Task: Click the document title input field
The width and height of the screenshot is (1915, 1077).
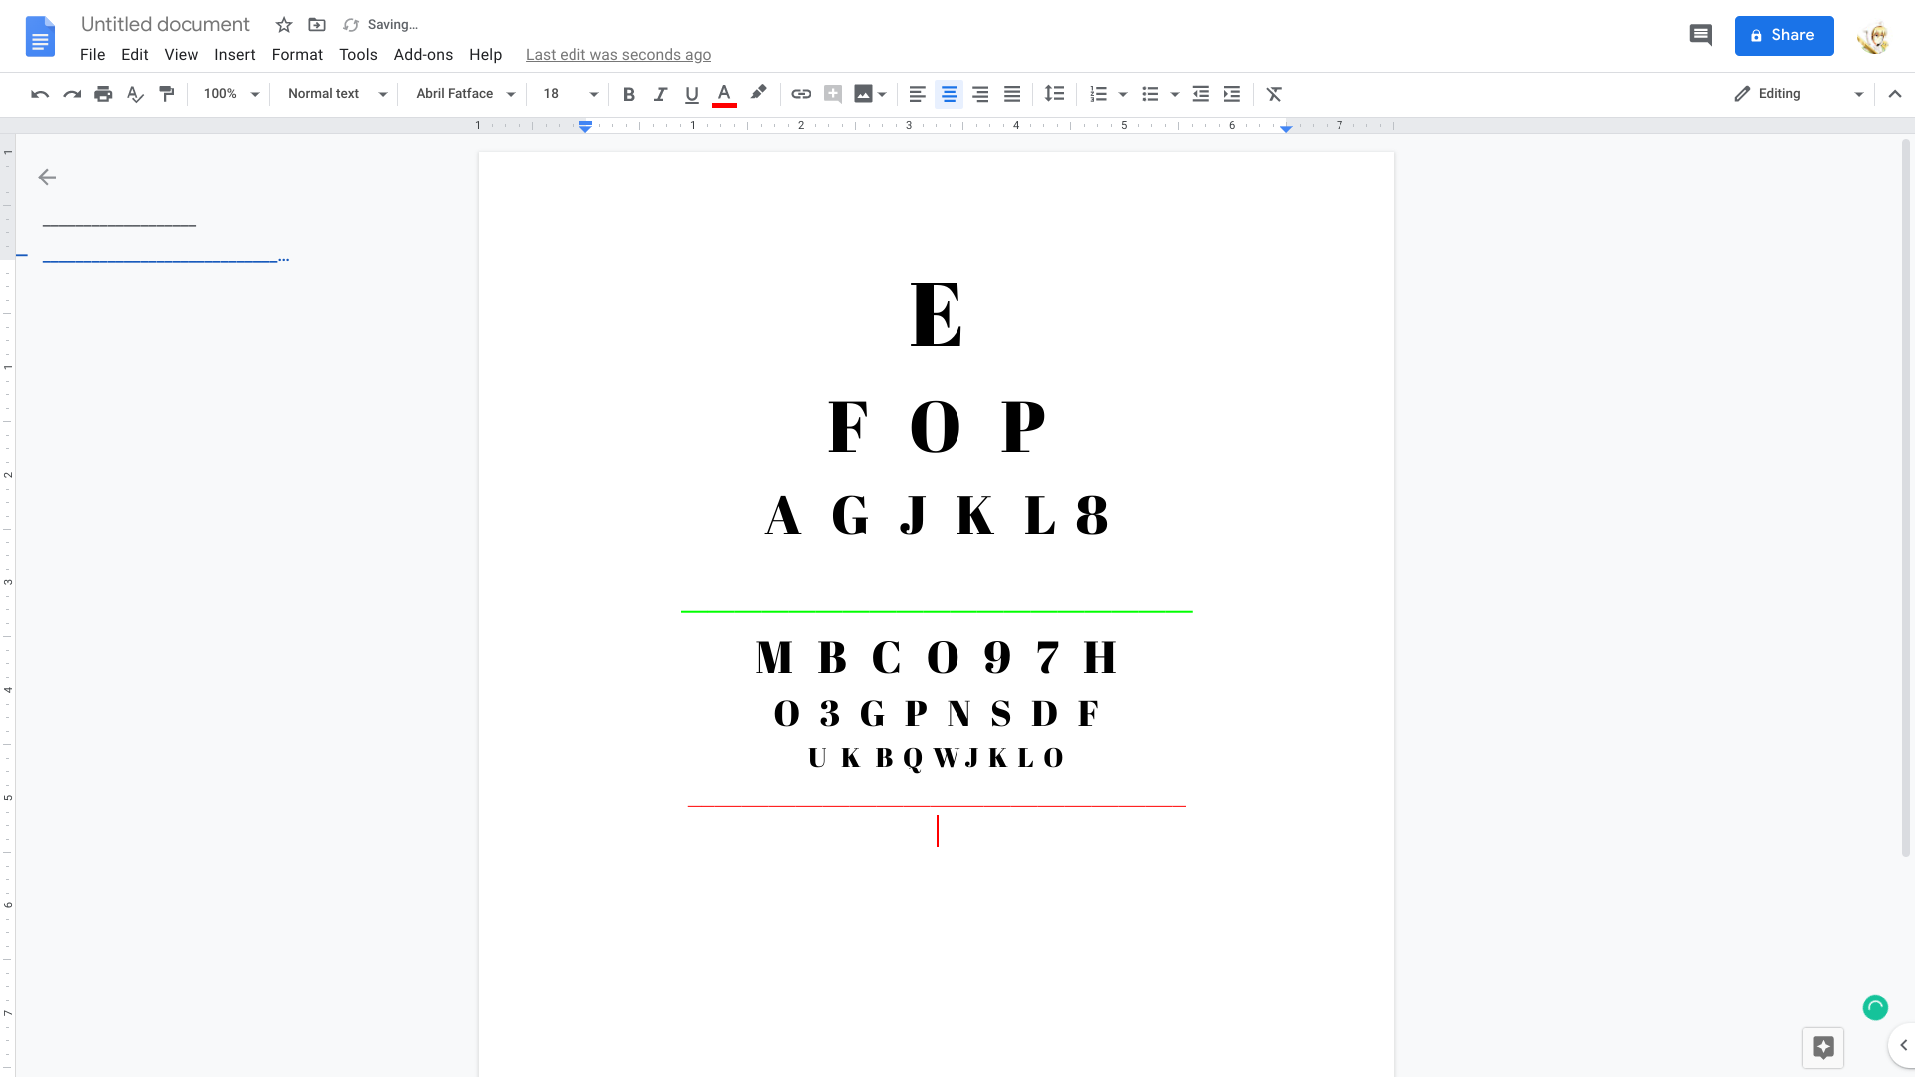Action: (x=166, y=24)
